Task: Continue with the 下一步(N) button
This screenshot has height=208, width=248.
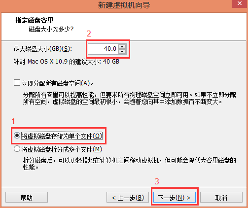Action: 175,197
